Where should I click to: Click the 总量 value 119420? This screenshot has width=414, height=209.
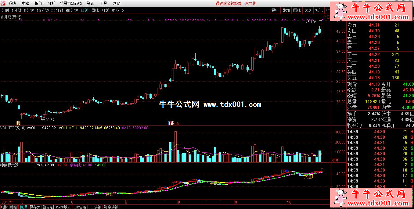372,101
